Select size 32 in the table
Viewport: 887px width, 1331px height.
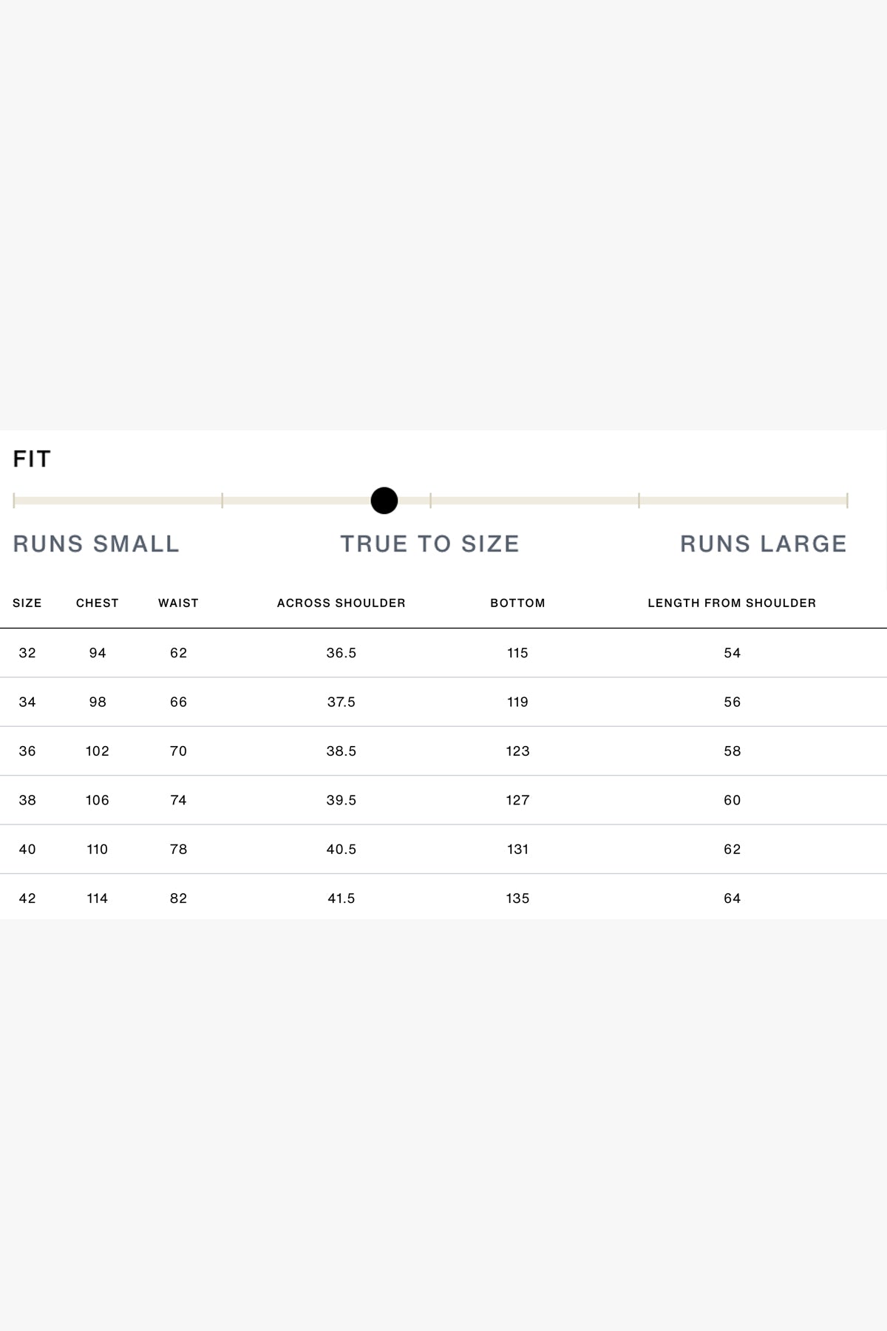(x=27, y=653)
